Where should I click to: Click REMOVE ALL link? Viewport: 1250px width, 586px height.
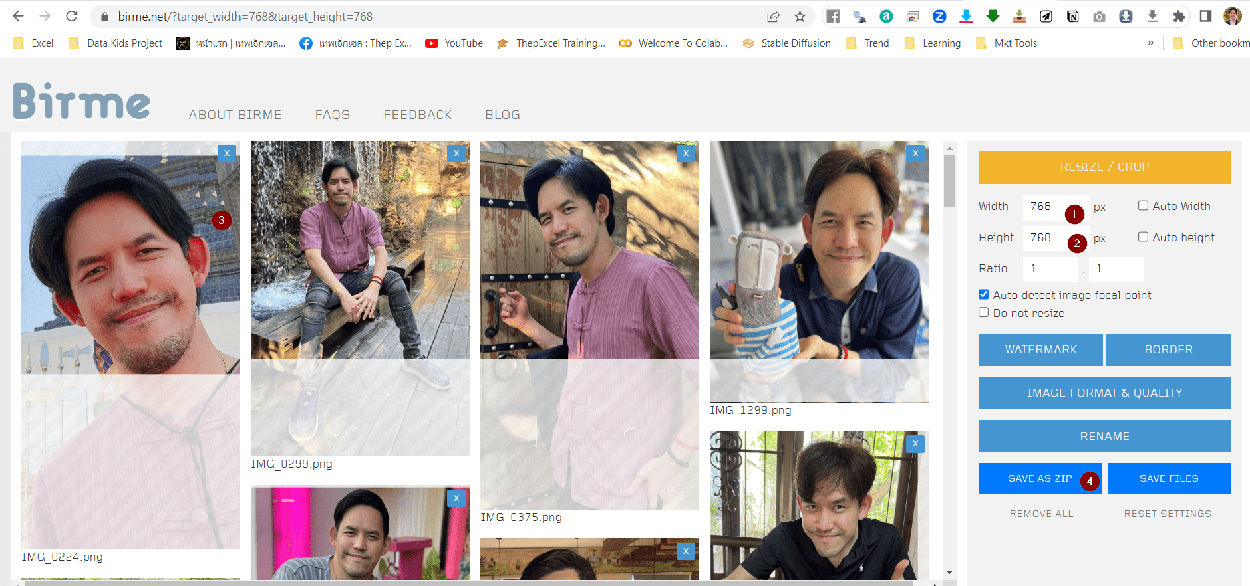1041,514
